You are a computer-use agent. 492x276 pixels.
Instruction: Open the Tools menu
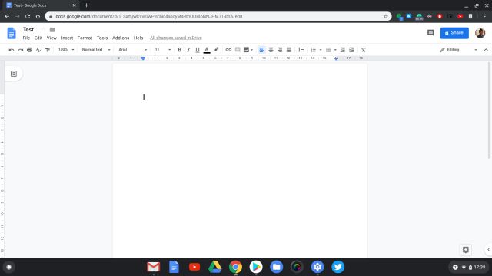click(x=102, y=38)
